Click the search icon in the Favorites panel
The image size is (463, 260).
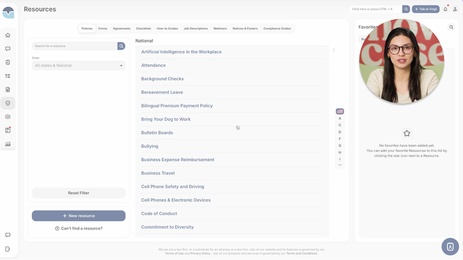451,27
